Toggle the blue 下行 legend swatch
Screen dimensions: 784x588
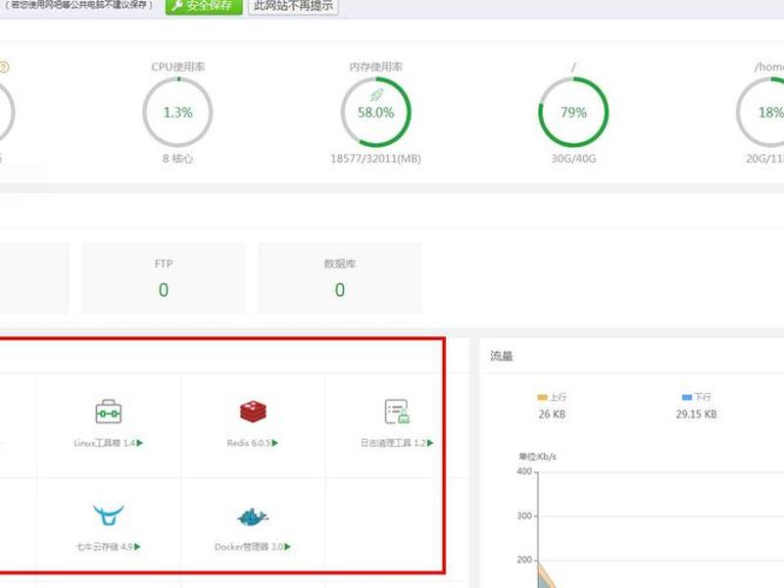(x=687, y=398)
